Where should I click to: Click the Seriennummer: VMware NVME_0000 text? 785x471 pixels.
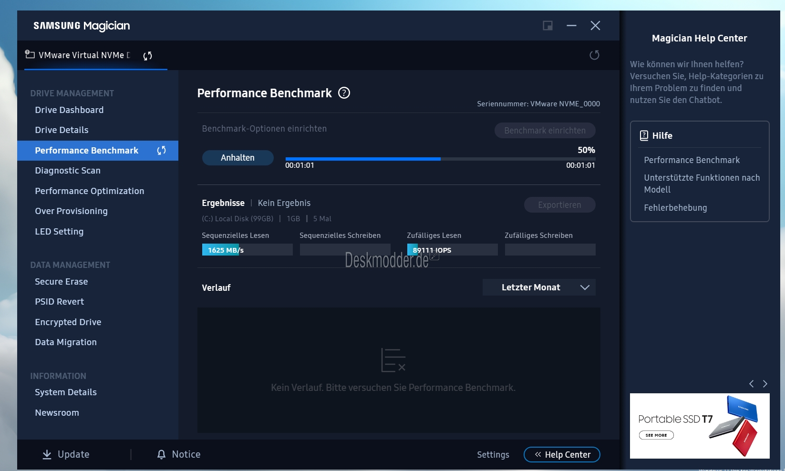[538, 104]
